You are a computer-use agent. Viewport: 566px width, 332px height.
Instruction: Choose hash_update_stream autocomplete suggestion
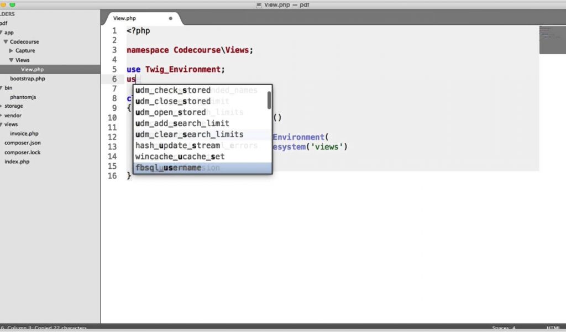pos(202,146)
